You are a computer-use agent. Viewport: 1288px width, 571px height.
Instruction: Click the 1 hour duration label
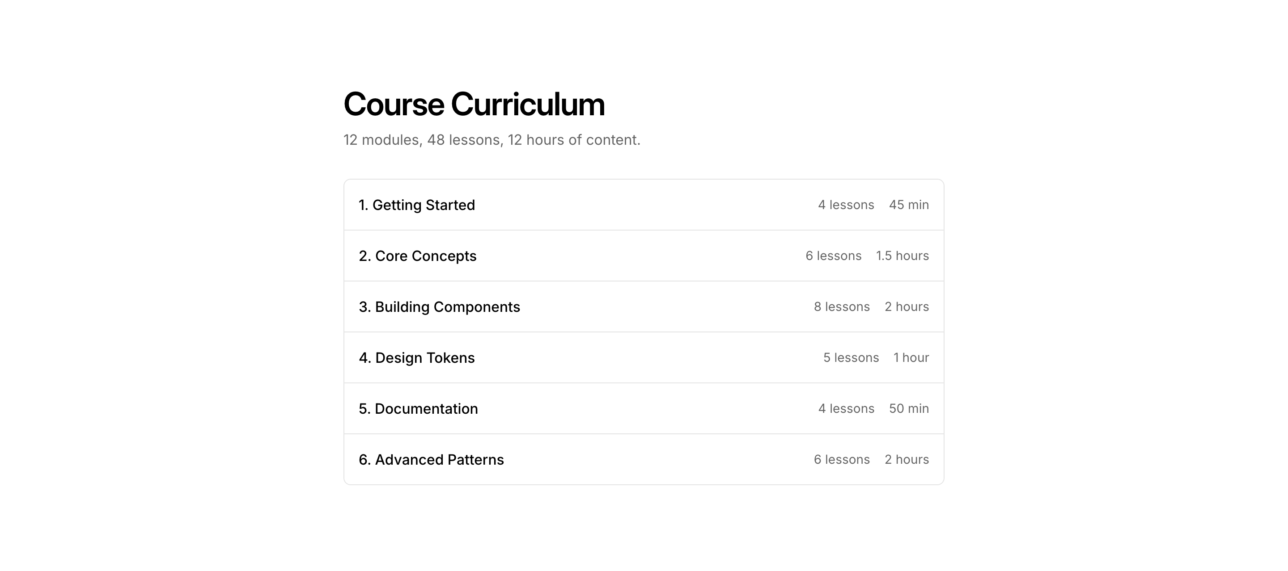911,358
